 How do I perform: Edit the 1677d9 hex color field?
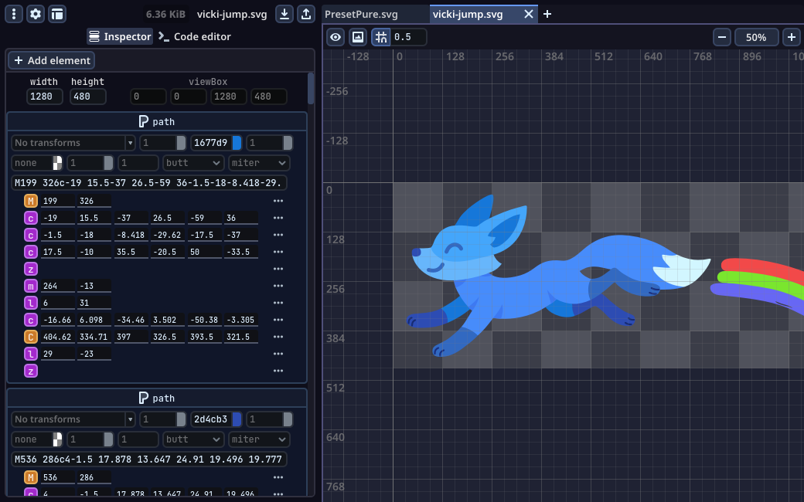pyautogui.click(x=211, y=142)
